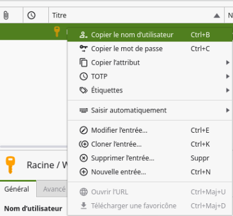
Task: Click the TOTP clock icon in menu
Action: pos(83,76)
